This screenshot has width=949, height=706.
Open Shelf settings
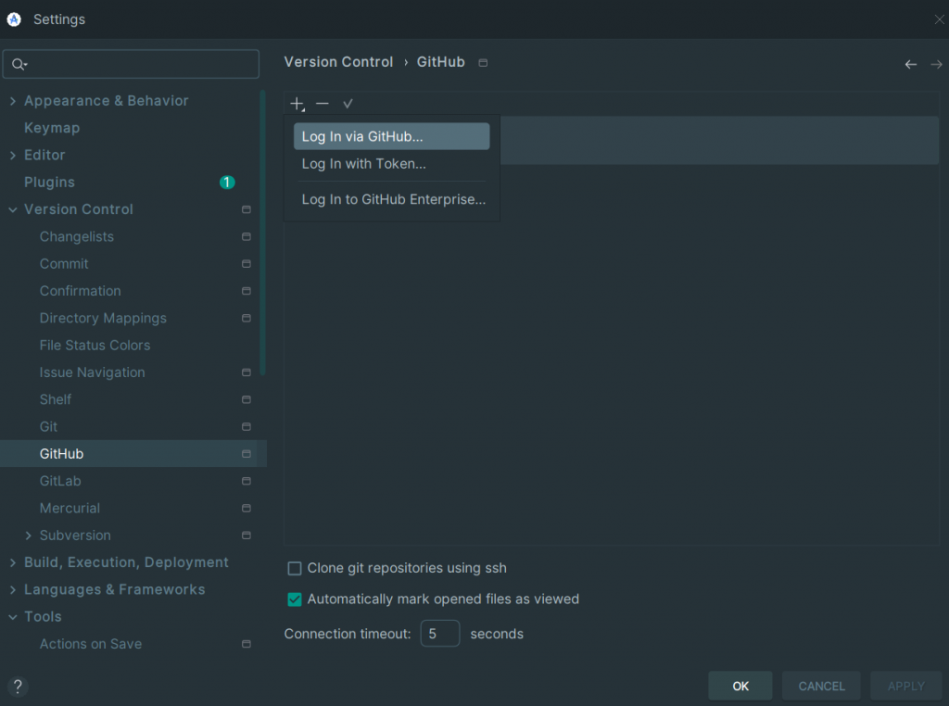pos(56,399)
